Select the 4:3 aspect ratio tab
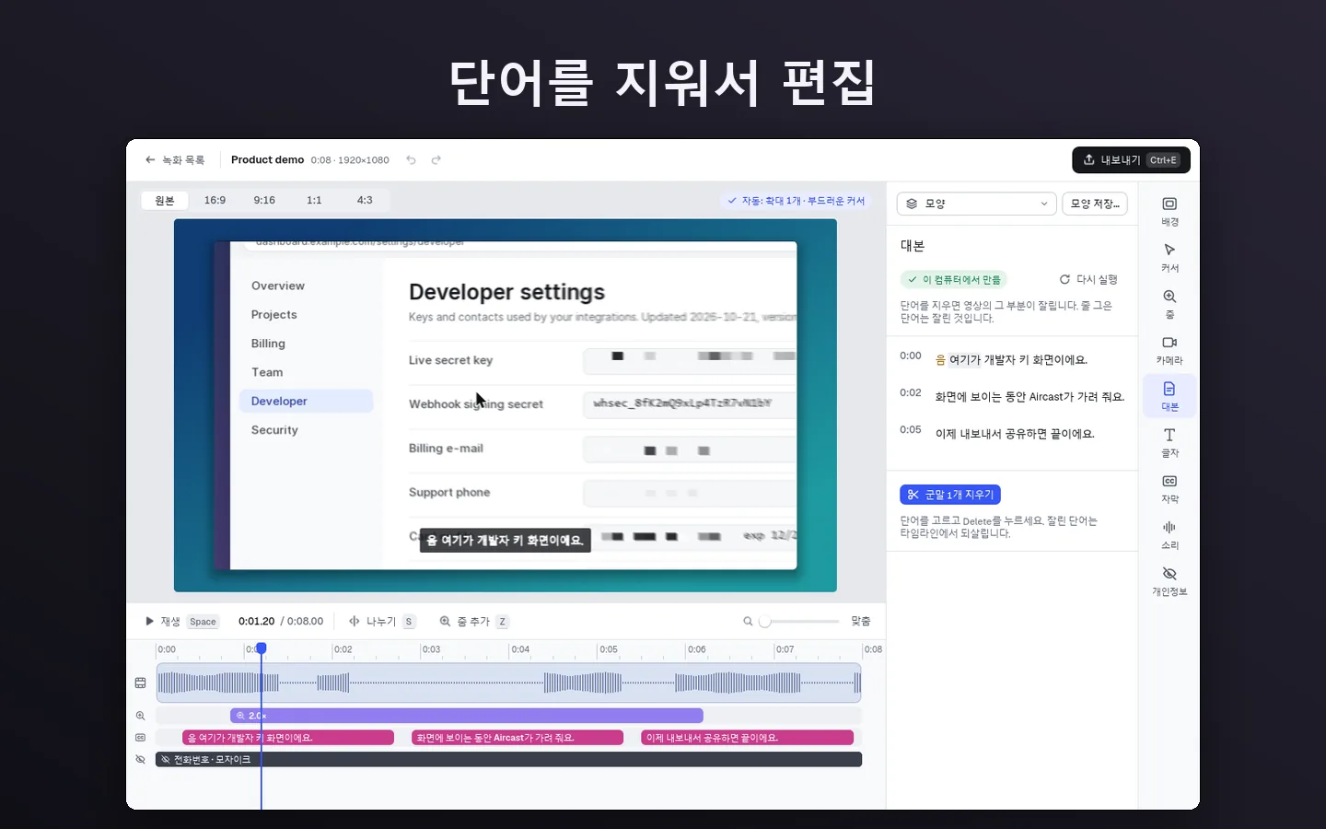Screen dimensions: 1326x829 pyautogui.click(x=365, y=200)
